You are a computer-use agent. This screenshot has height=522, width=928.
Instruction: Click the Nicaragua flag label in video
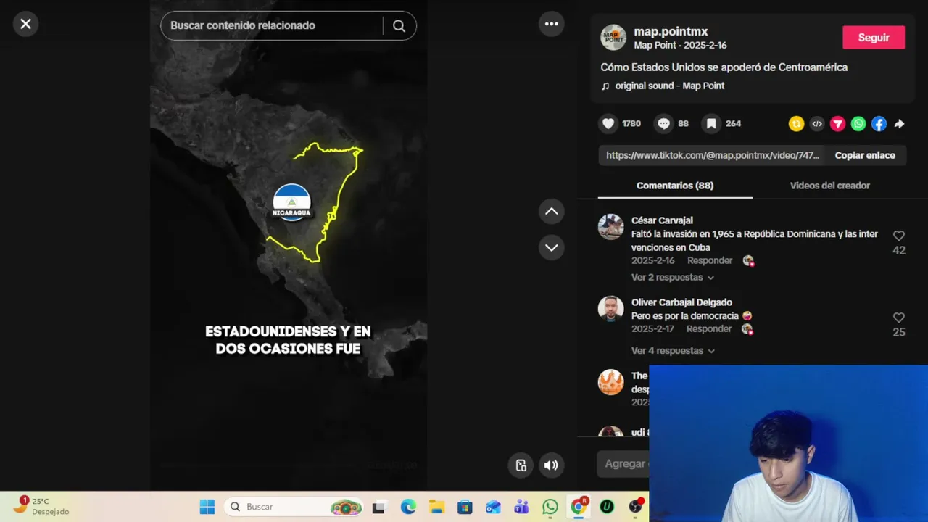point(291,202)
